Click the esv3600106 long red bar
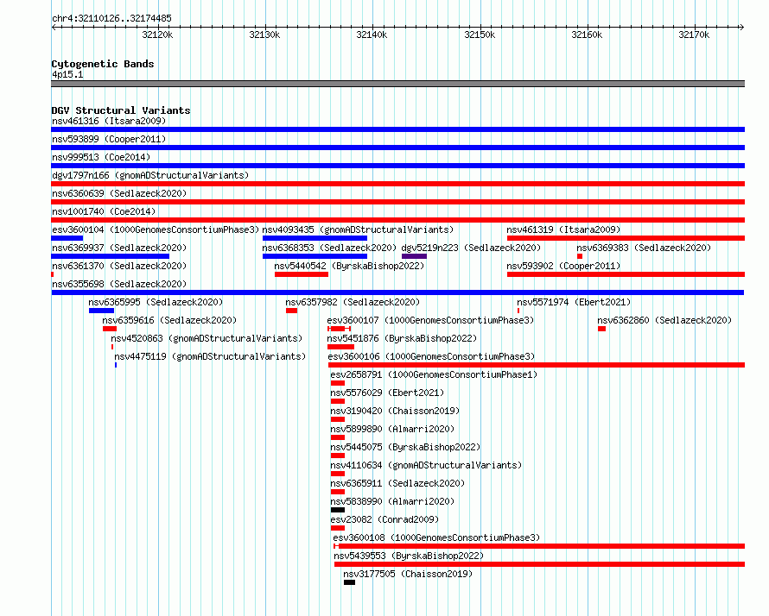 pos(537,365)
